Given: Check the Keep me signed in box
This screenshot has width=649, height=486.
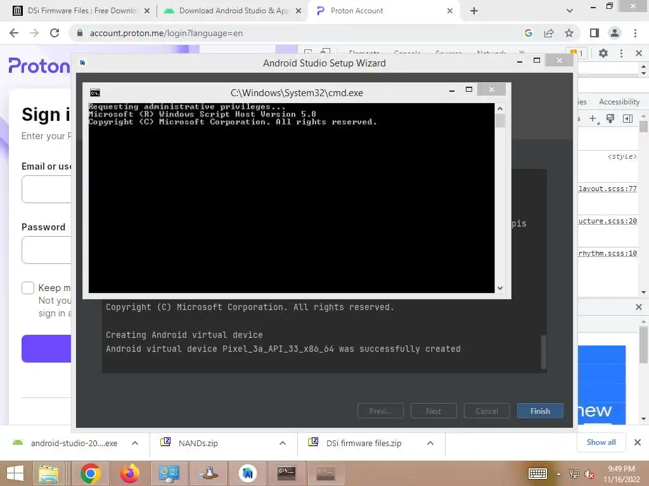Looking at the screenshot, I should [28, 288].
